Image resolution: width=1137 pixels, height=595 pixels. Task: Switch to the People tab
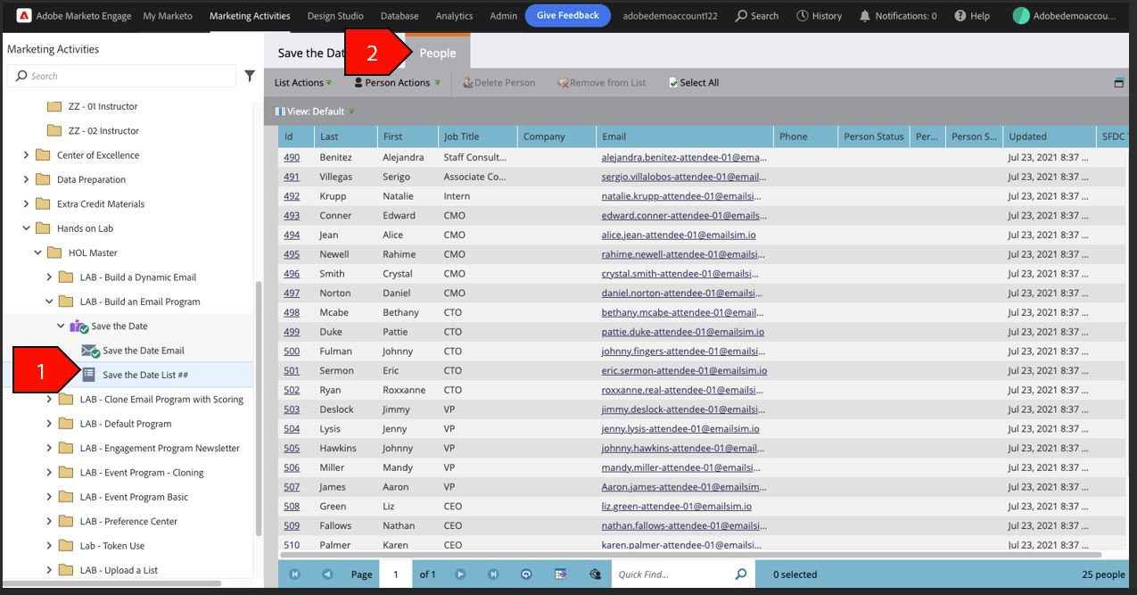click(438, 53)
